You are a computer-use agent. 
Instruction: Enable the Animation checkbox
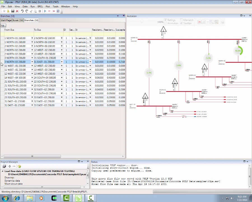click(165, 23)
